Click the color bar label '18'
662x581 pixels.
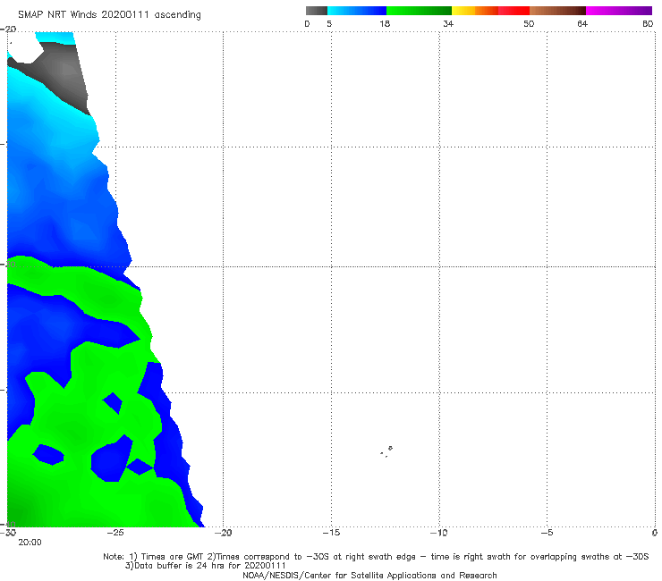point(385,23)
